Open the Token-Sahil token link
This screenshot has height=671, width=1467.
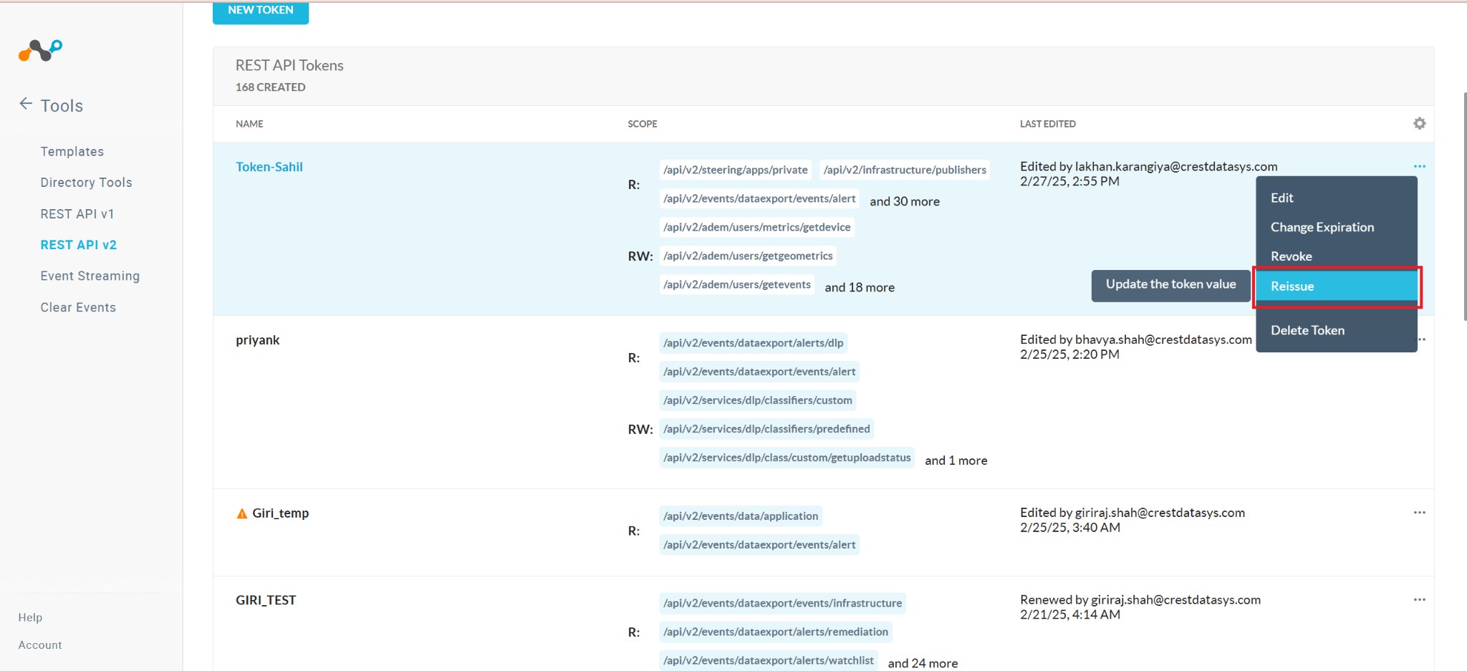pyautogui.click(x=269, y=167)
